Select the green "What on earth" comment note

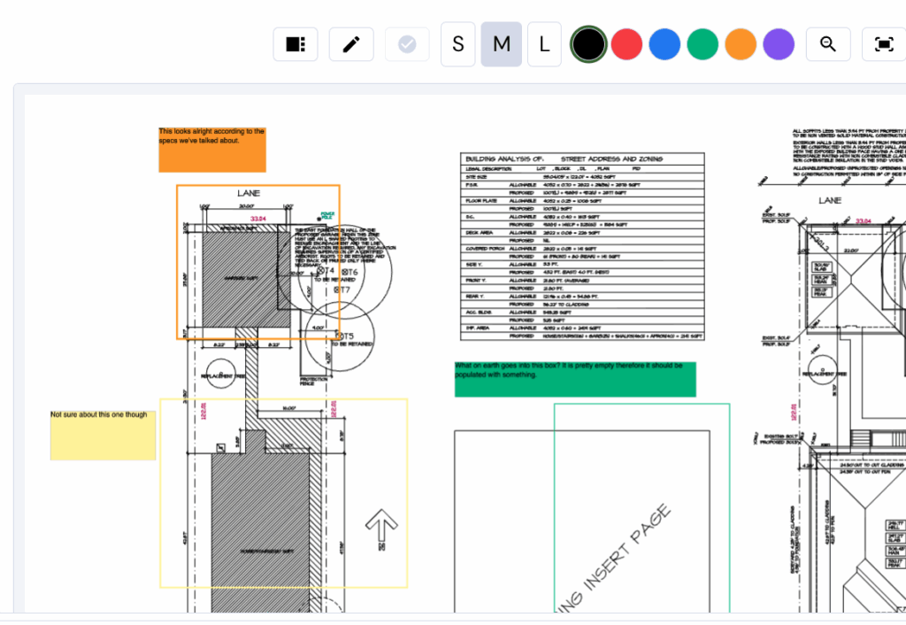coord(575,379)
